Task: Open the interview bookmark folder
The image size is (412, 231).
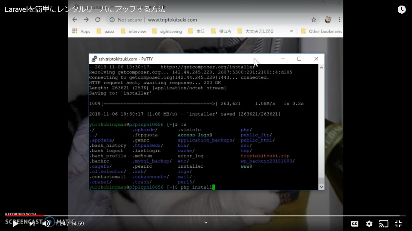Action: tap(133, 31)
